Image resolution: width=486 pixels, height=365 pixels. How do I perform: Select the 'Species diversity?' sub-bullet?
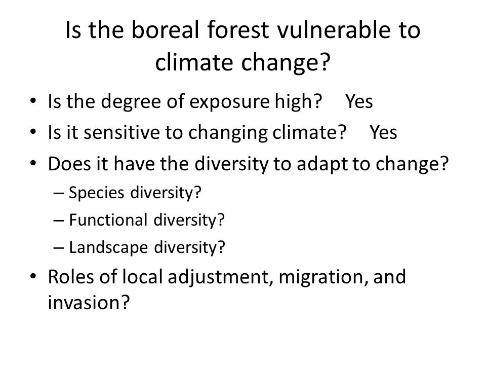tap(135, 193)
